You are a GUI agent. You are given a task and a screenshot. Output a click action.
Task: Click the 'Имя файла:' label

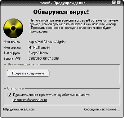pos(12,42)
